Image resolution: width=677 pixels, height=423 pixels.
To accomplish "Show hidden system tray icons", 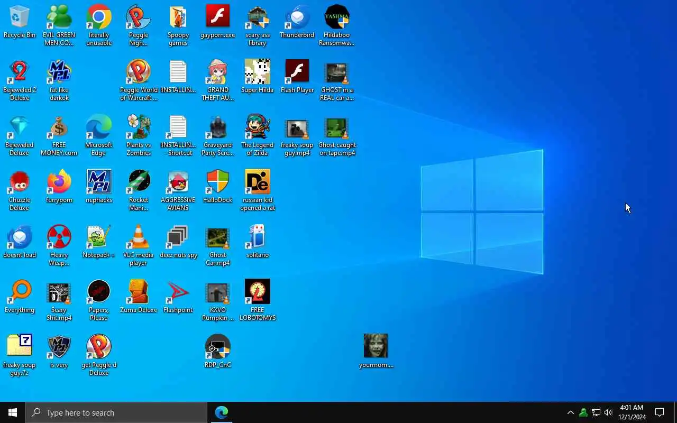I will pos(571,413).
